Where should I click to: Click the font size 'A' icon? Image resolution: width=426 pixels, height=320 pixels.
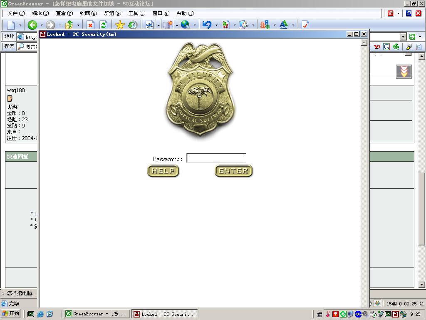(x=283, y=25)
